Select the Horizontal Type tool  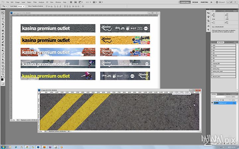[x=3, y=57]
